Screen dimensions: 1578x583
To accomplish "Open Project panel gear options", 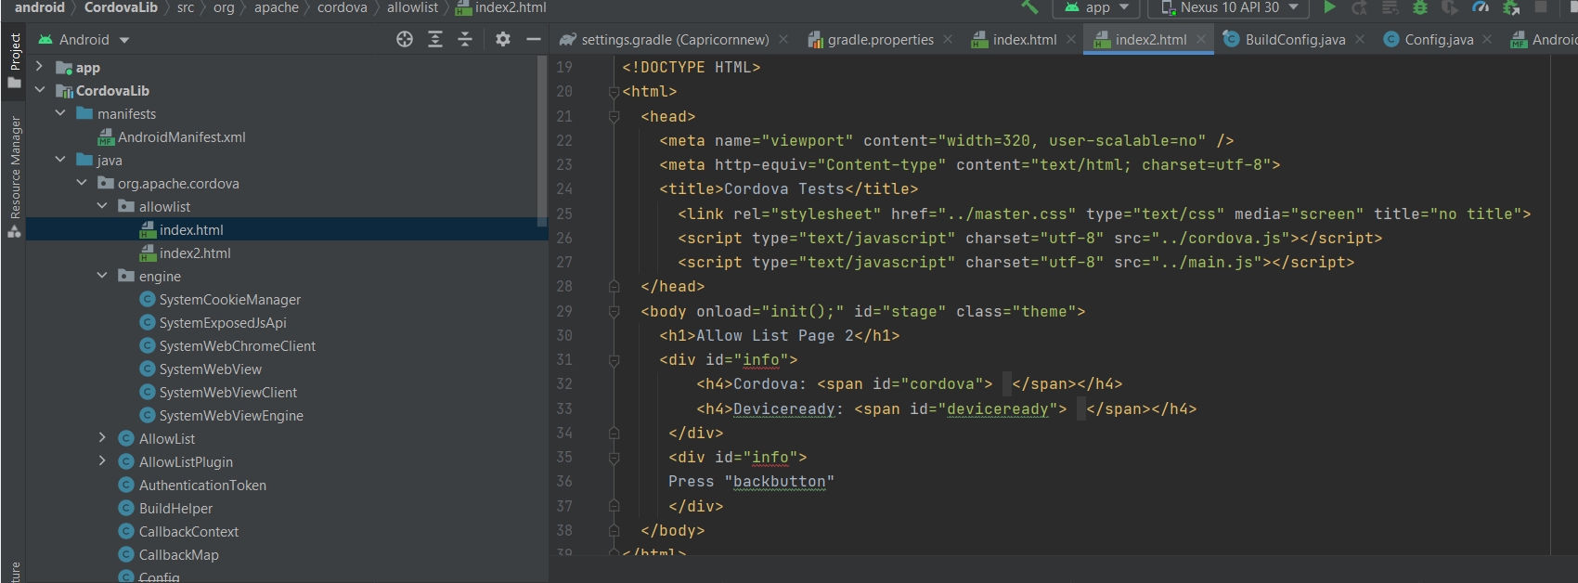I will (x=503, y=39).
